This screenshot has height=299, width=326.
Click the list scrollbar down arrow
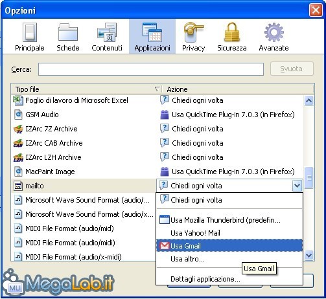(309, 256)
